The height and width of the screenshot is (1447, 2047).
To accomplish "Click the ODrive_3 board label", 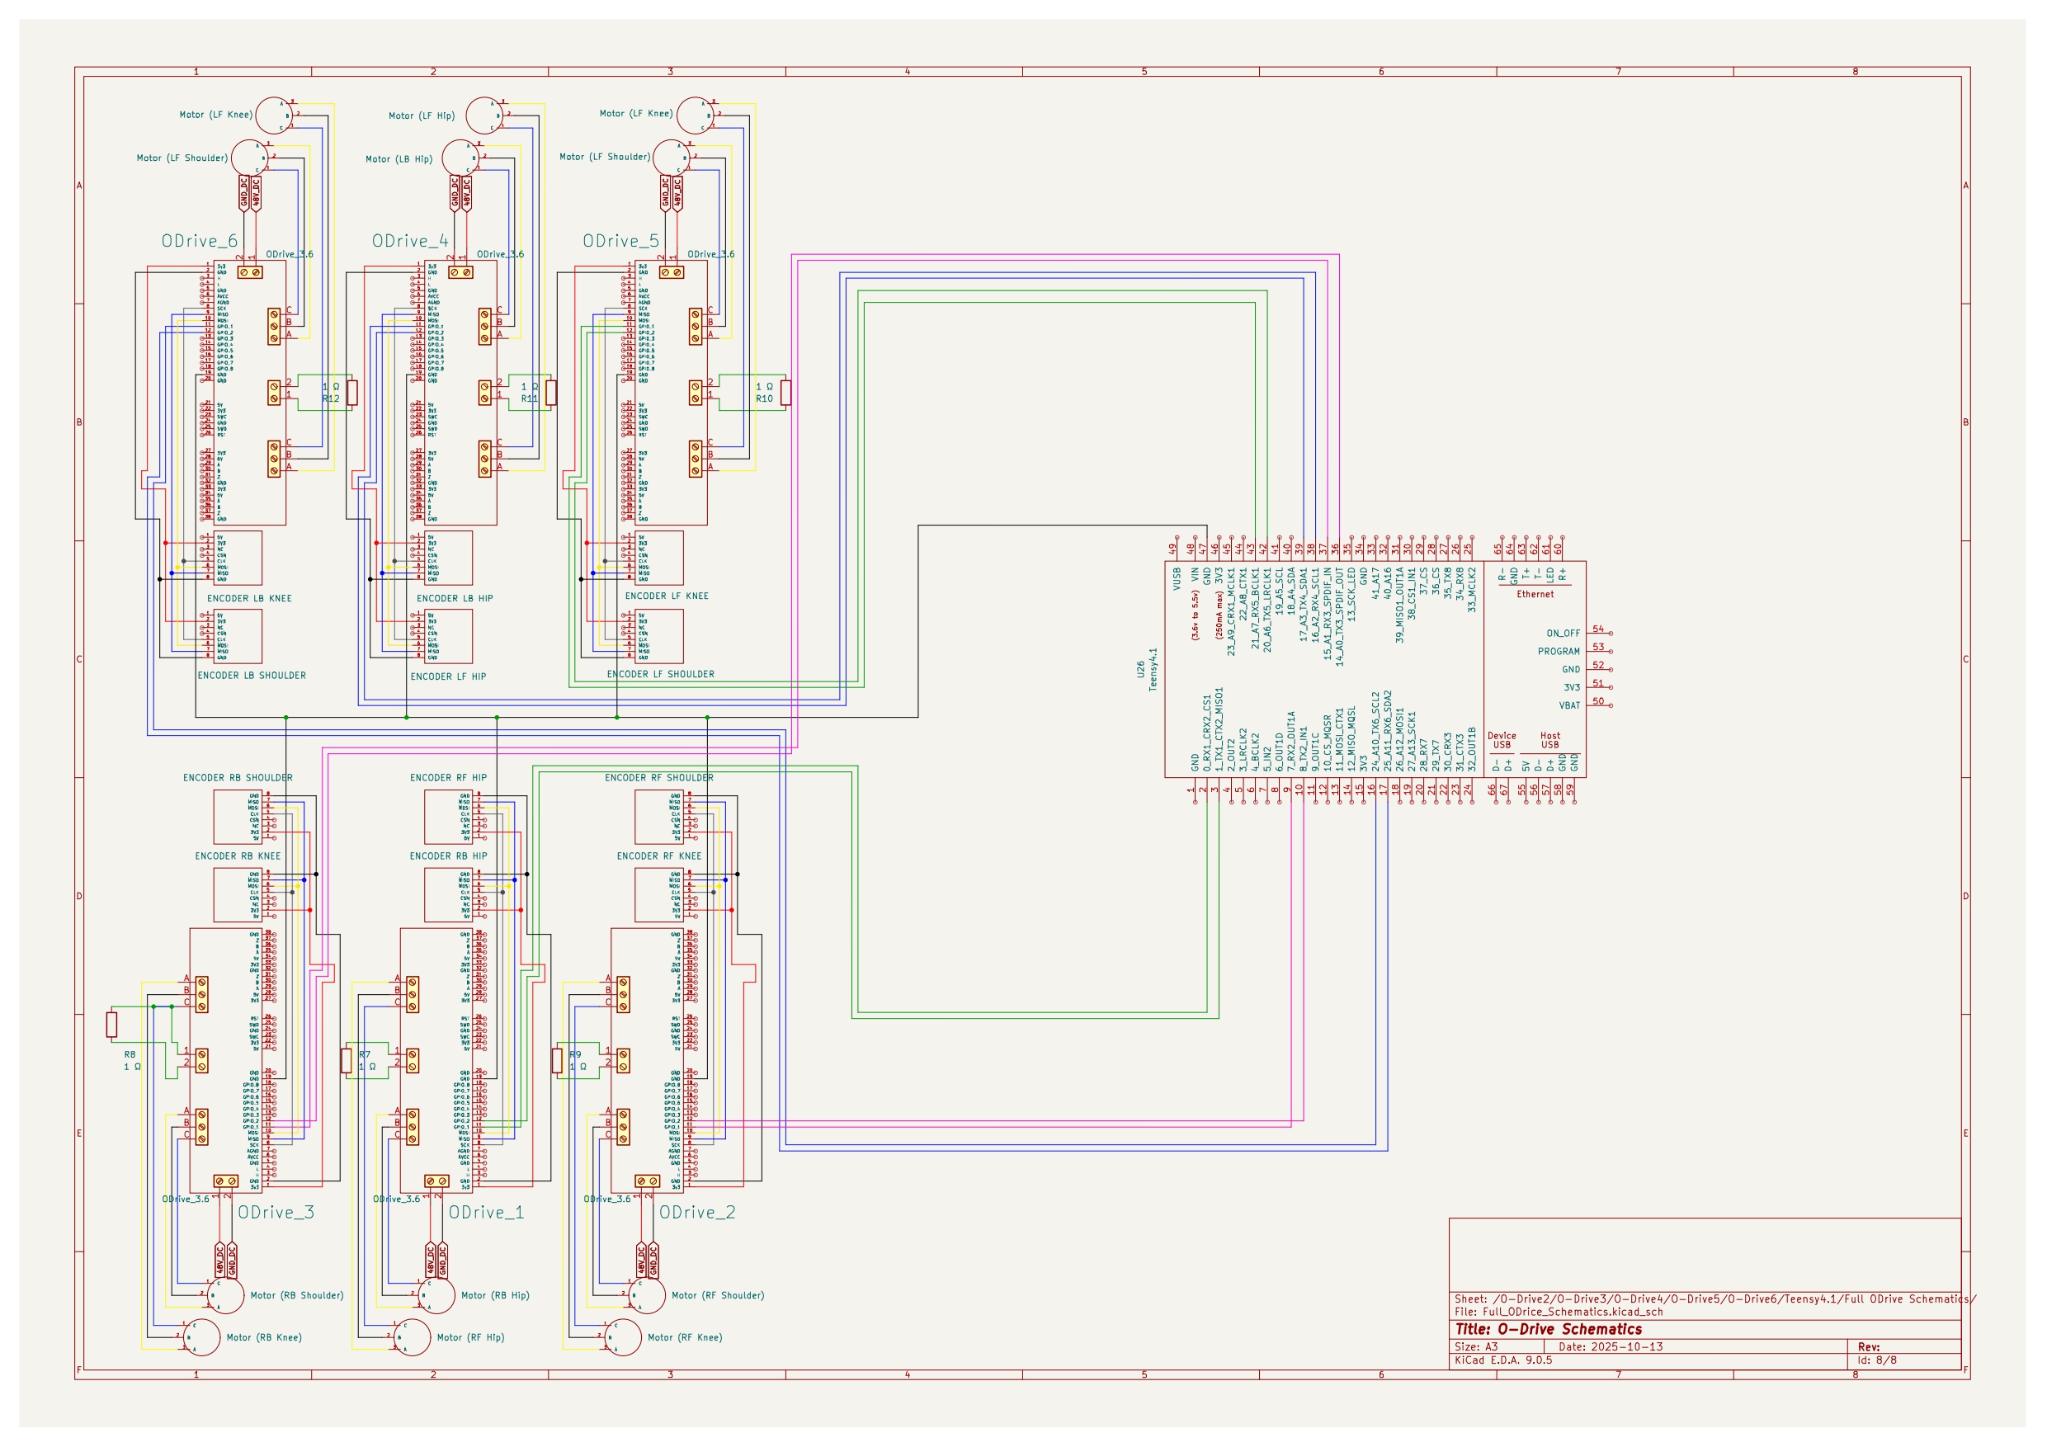I will pyautogui.click(x=276, y=1213).
